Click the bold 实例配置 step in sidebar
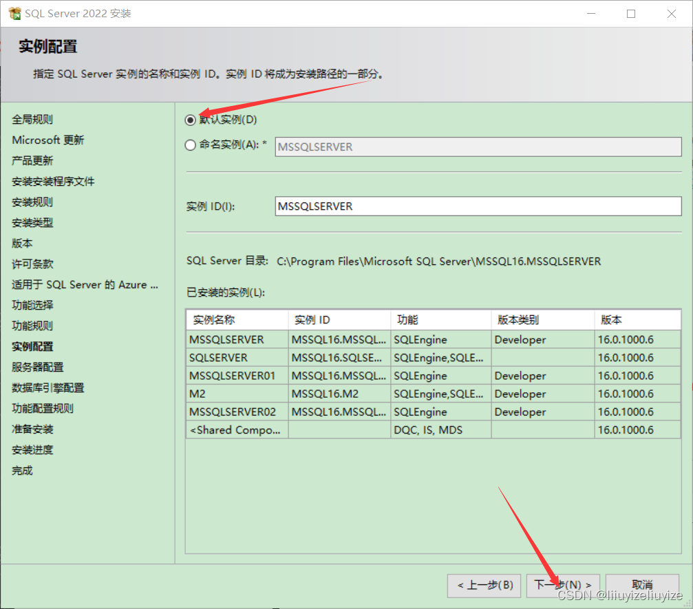 point(32,347)
